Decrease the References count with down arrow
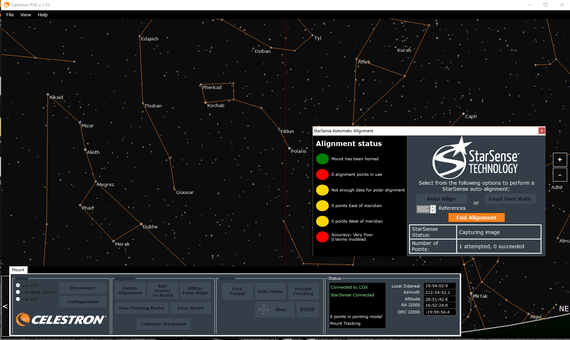 433,211
